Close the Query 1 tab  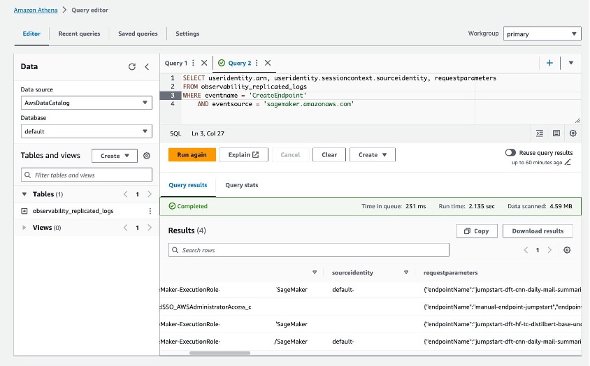tap(204, 63)
